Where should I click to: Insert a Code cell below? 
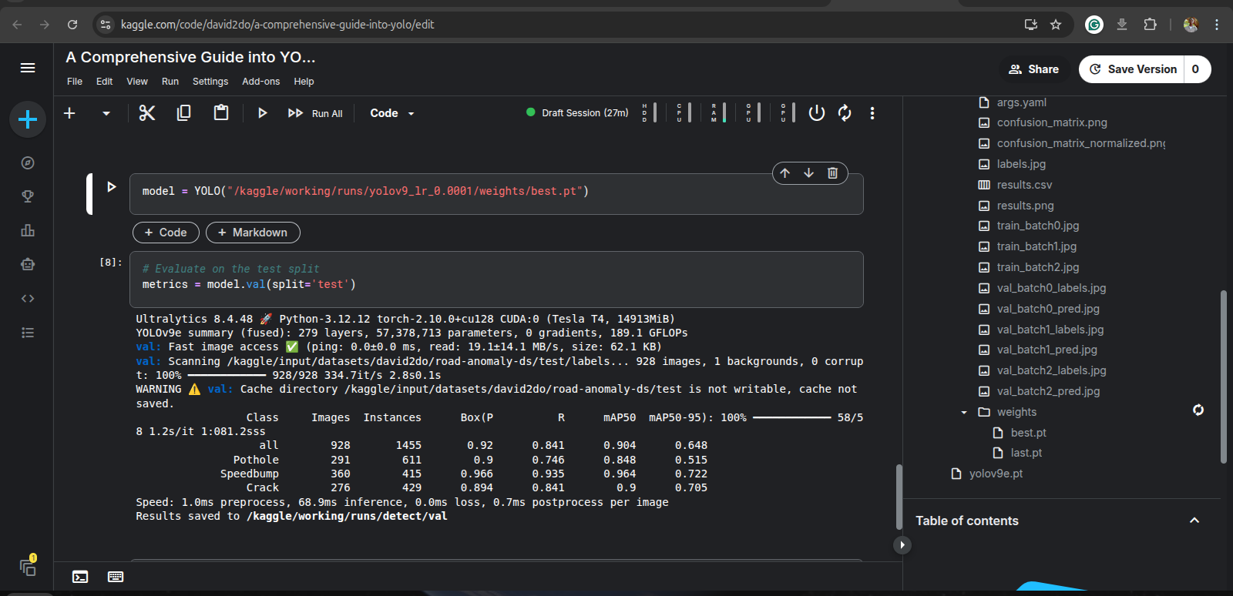166,233
